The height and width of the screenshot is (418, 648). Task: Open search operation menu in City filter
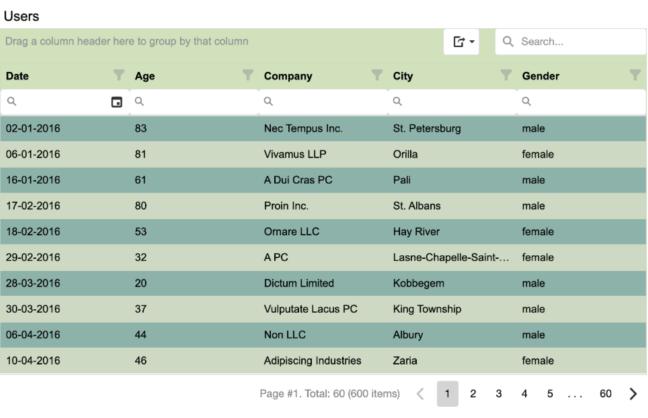coord(397,101)
